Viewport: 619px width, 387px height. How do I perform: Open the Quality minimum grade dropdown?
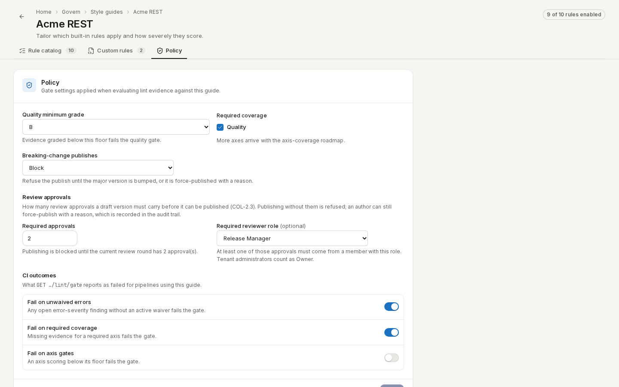[116, 127]
